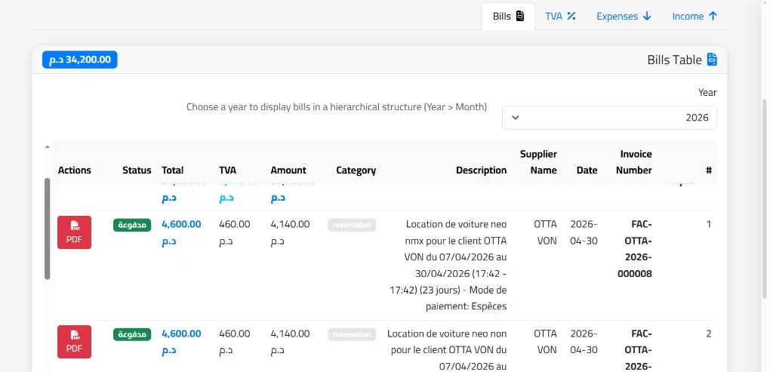Click date 2026-04-30 in row 1
This screenshot has height=372, width=773.
[584, 232]
